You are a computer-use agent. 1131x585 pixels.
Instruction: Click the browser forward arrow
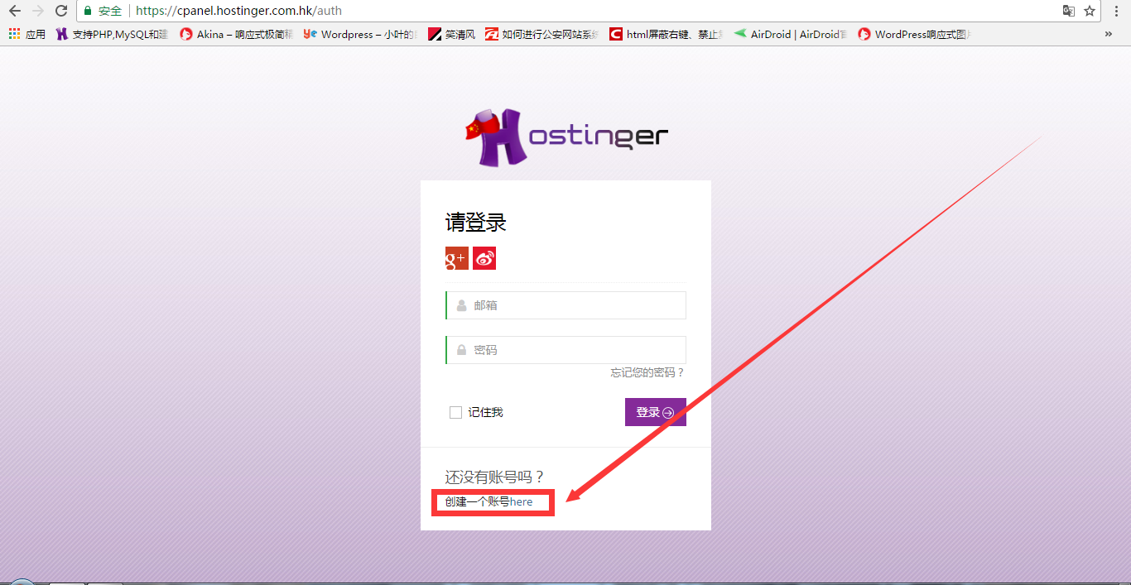36,11
